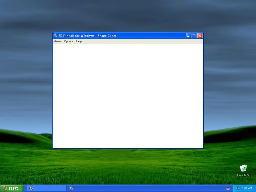This screenshot has width=256, height=192.
Task: Open the Game menu in Pinball
Action: (58, 41)
